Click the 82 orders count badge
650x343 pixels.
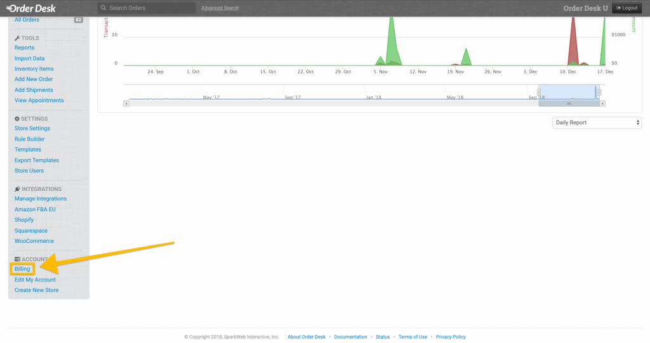[x=79, y=20]
